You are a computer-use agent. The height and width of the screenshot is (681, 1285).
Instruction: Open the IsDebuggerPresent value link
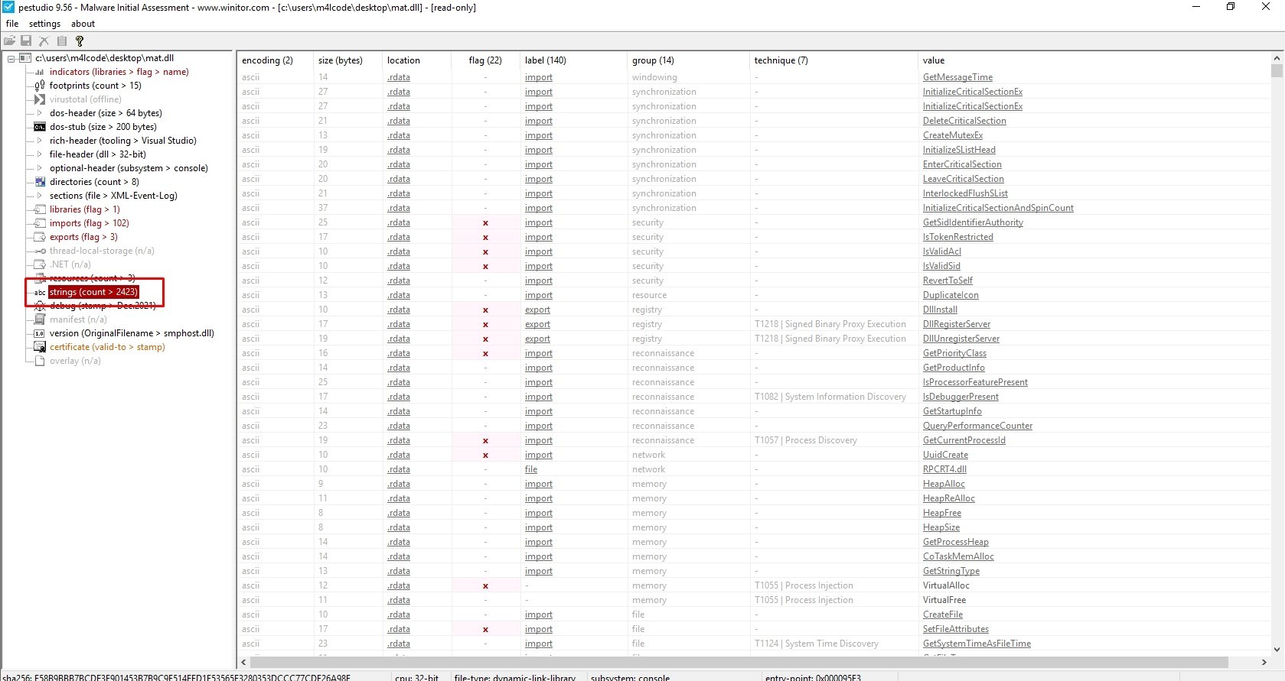click(x=960, y=397)
